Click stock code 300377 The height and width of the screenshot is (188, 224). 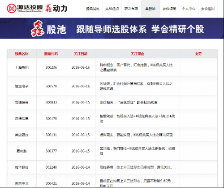coord(51,151)
